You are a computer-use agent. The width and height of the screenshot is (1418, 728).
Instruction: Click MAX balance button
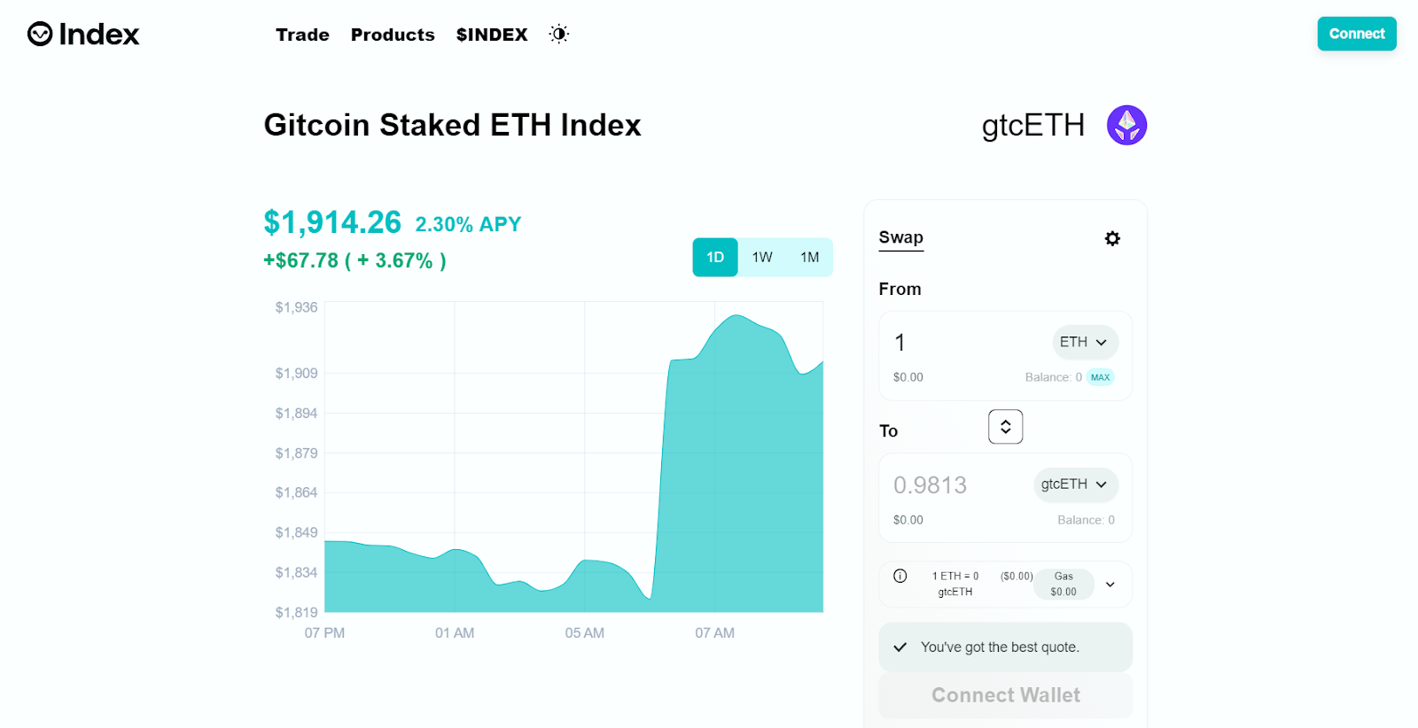pos(1100,377)
